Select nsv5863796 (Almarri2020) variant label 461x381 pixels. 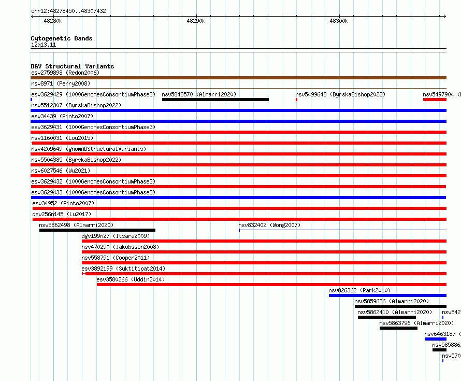click(416, 323)
